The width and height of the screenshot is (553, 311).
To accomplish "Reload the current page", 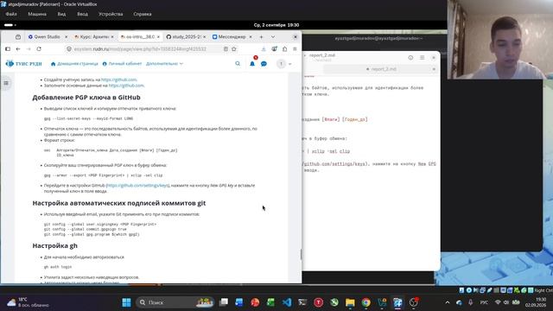I will [39, 49].
